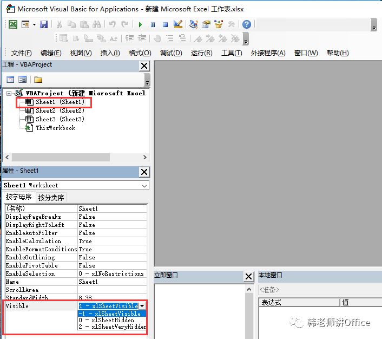Click the Comment Block icon
The image size is (382, 339).
[x=170, y=38]
